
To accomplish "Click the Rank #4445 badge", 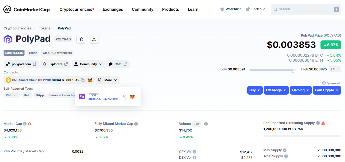I will coord(14,53).
